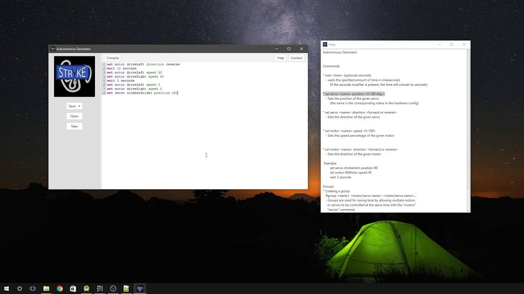This screenshot has height=294, width=524.
Task: Expand the Save dropdown arrow
Action: pos(79,106)
